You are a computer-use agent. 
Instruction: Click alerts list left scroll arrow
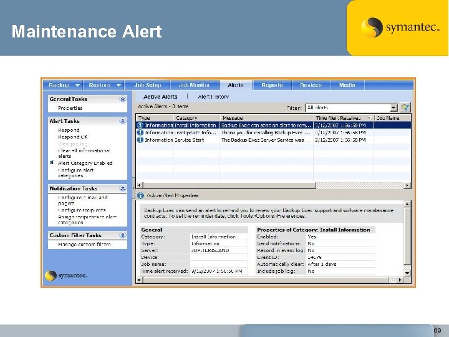coord(140,185)
